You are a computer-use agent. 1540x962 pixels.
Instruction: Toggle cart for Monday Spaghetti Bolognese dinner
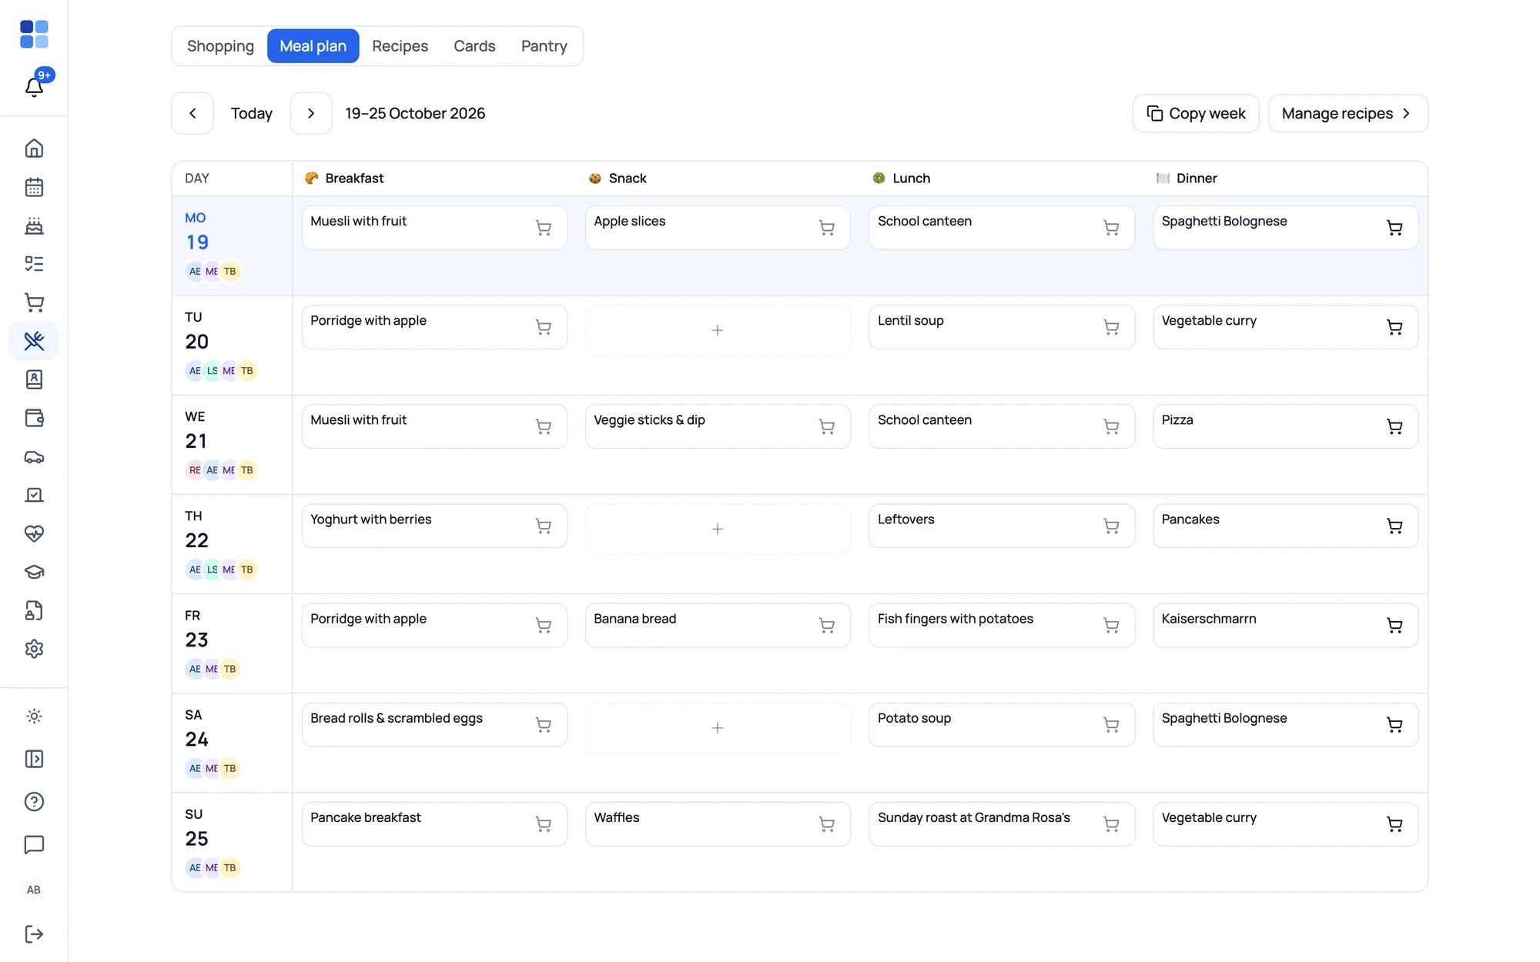(x=1394, y=228)
